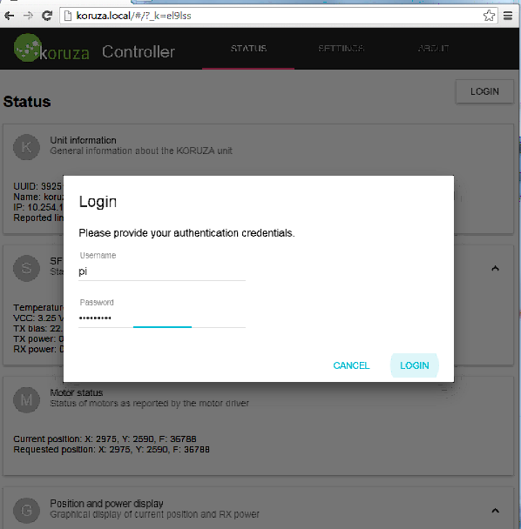The image size is (521, 529).
Task: Click the VCC: 3.25 reading
Action: click(38, 318)
